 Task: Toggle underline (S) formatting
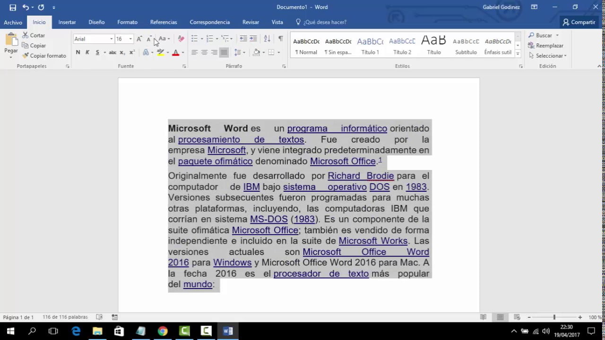tap(97, 52)
